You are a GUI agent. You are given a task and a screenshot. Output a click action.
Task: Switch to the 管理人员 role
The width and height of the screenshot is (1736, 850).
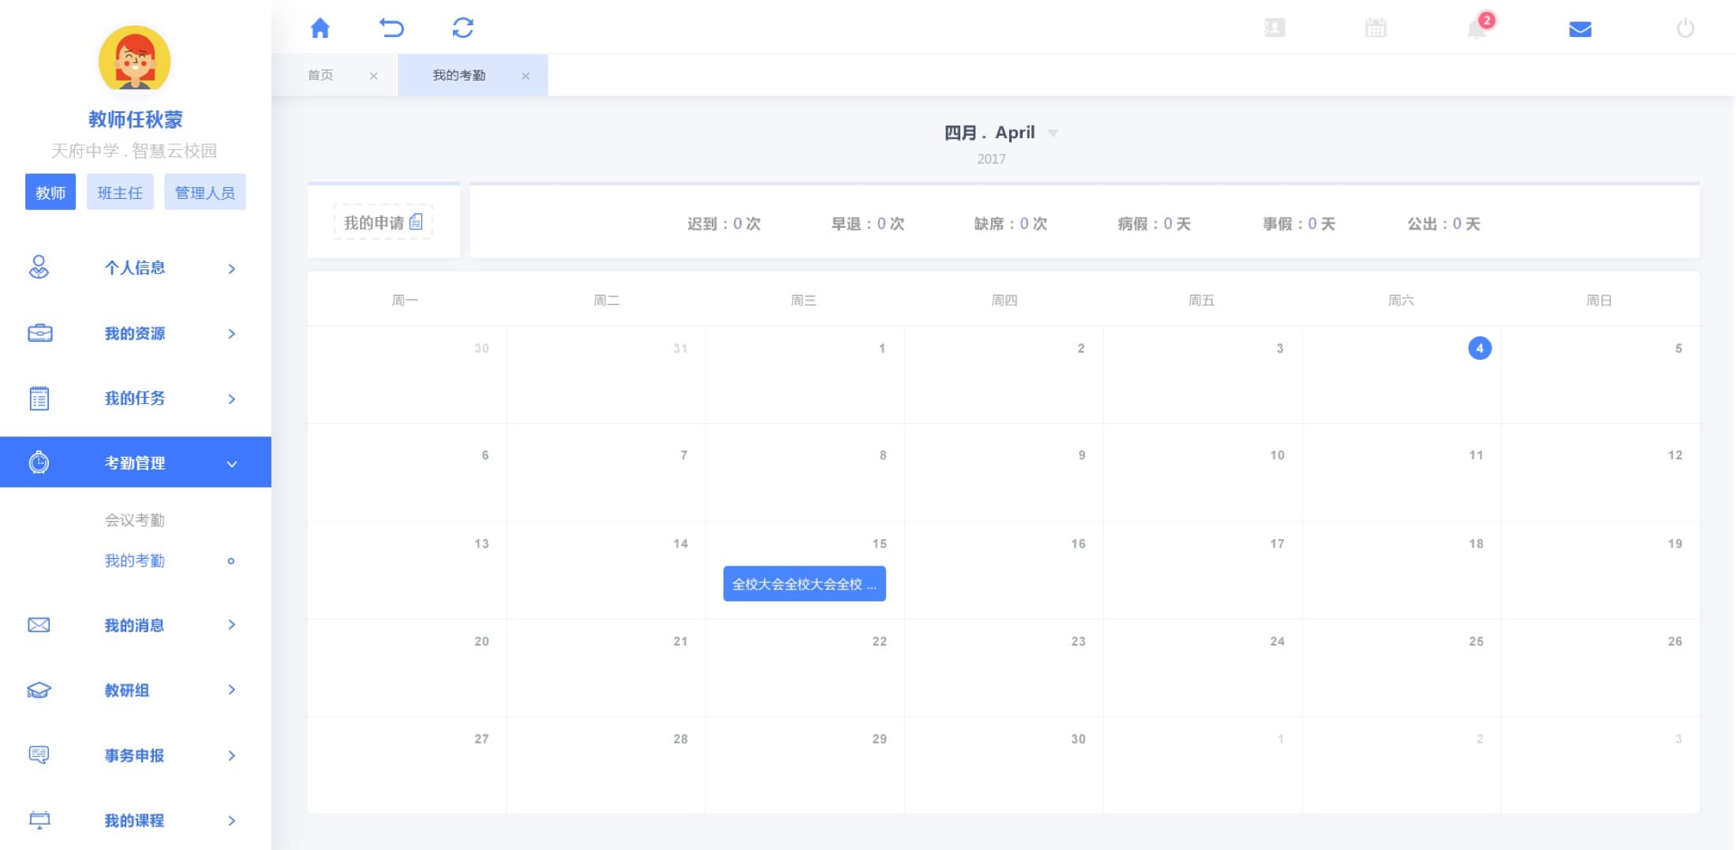[205, 192]
